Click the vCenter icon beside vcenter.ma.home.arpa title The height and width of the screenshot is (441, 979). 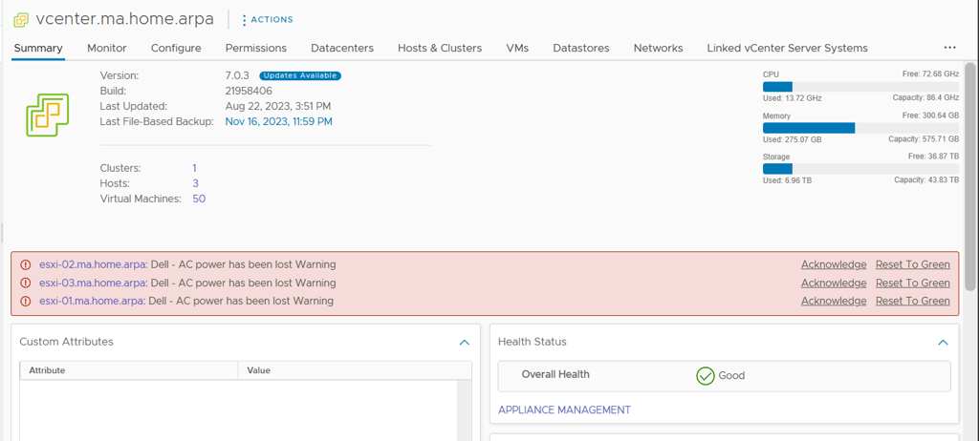point(21,20)
